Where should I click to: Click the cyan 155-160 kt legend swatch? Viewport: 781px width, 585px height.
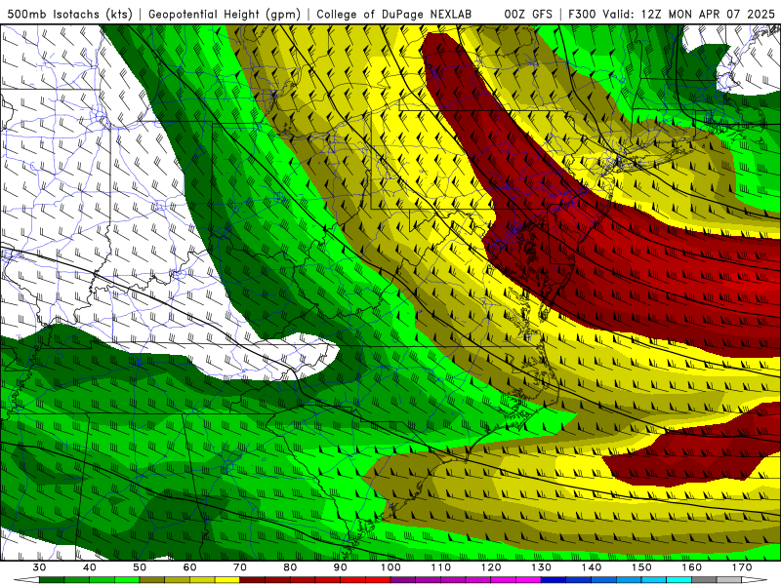[679, 580]
